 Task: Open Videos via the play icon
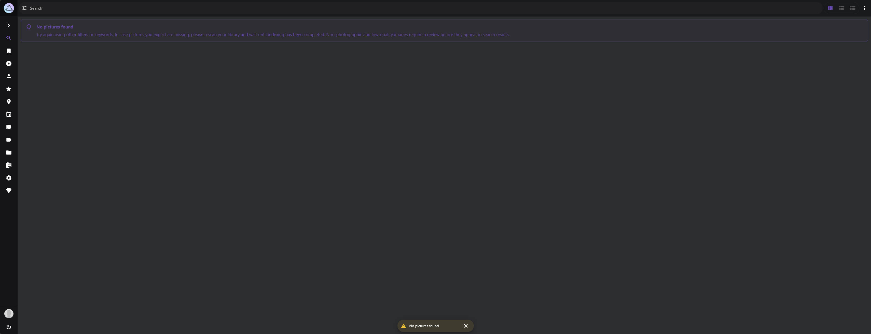[x=9, y=64]
